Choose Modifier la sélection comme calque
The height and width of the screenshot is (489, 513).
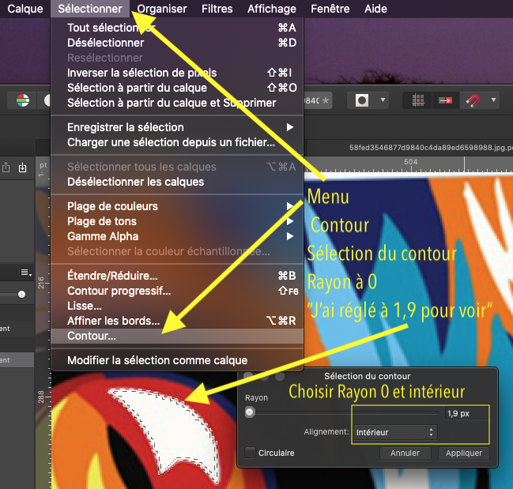[177, 360]
